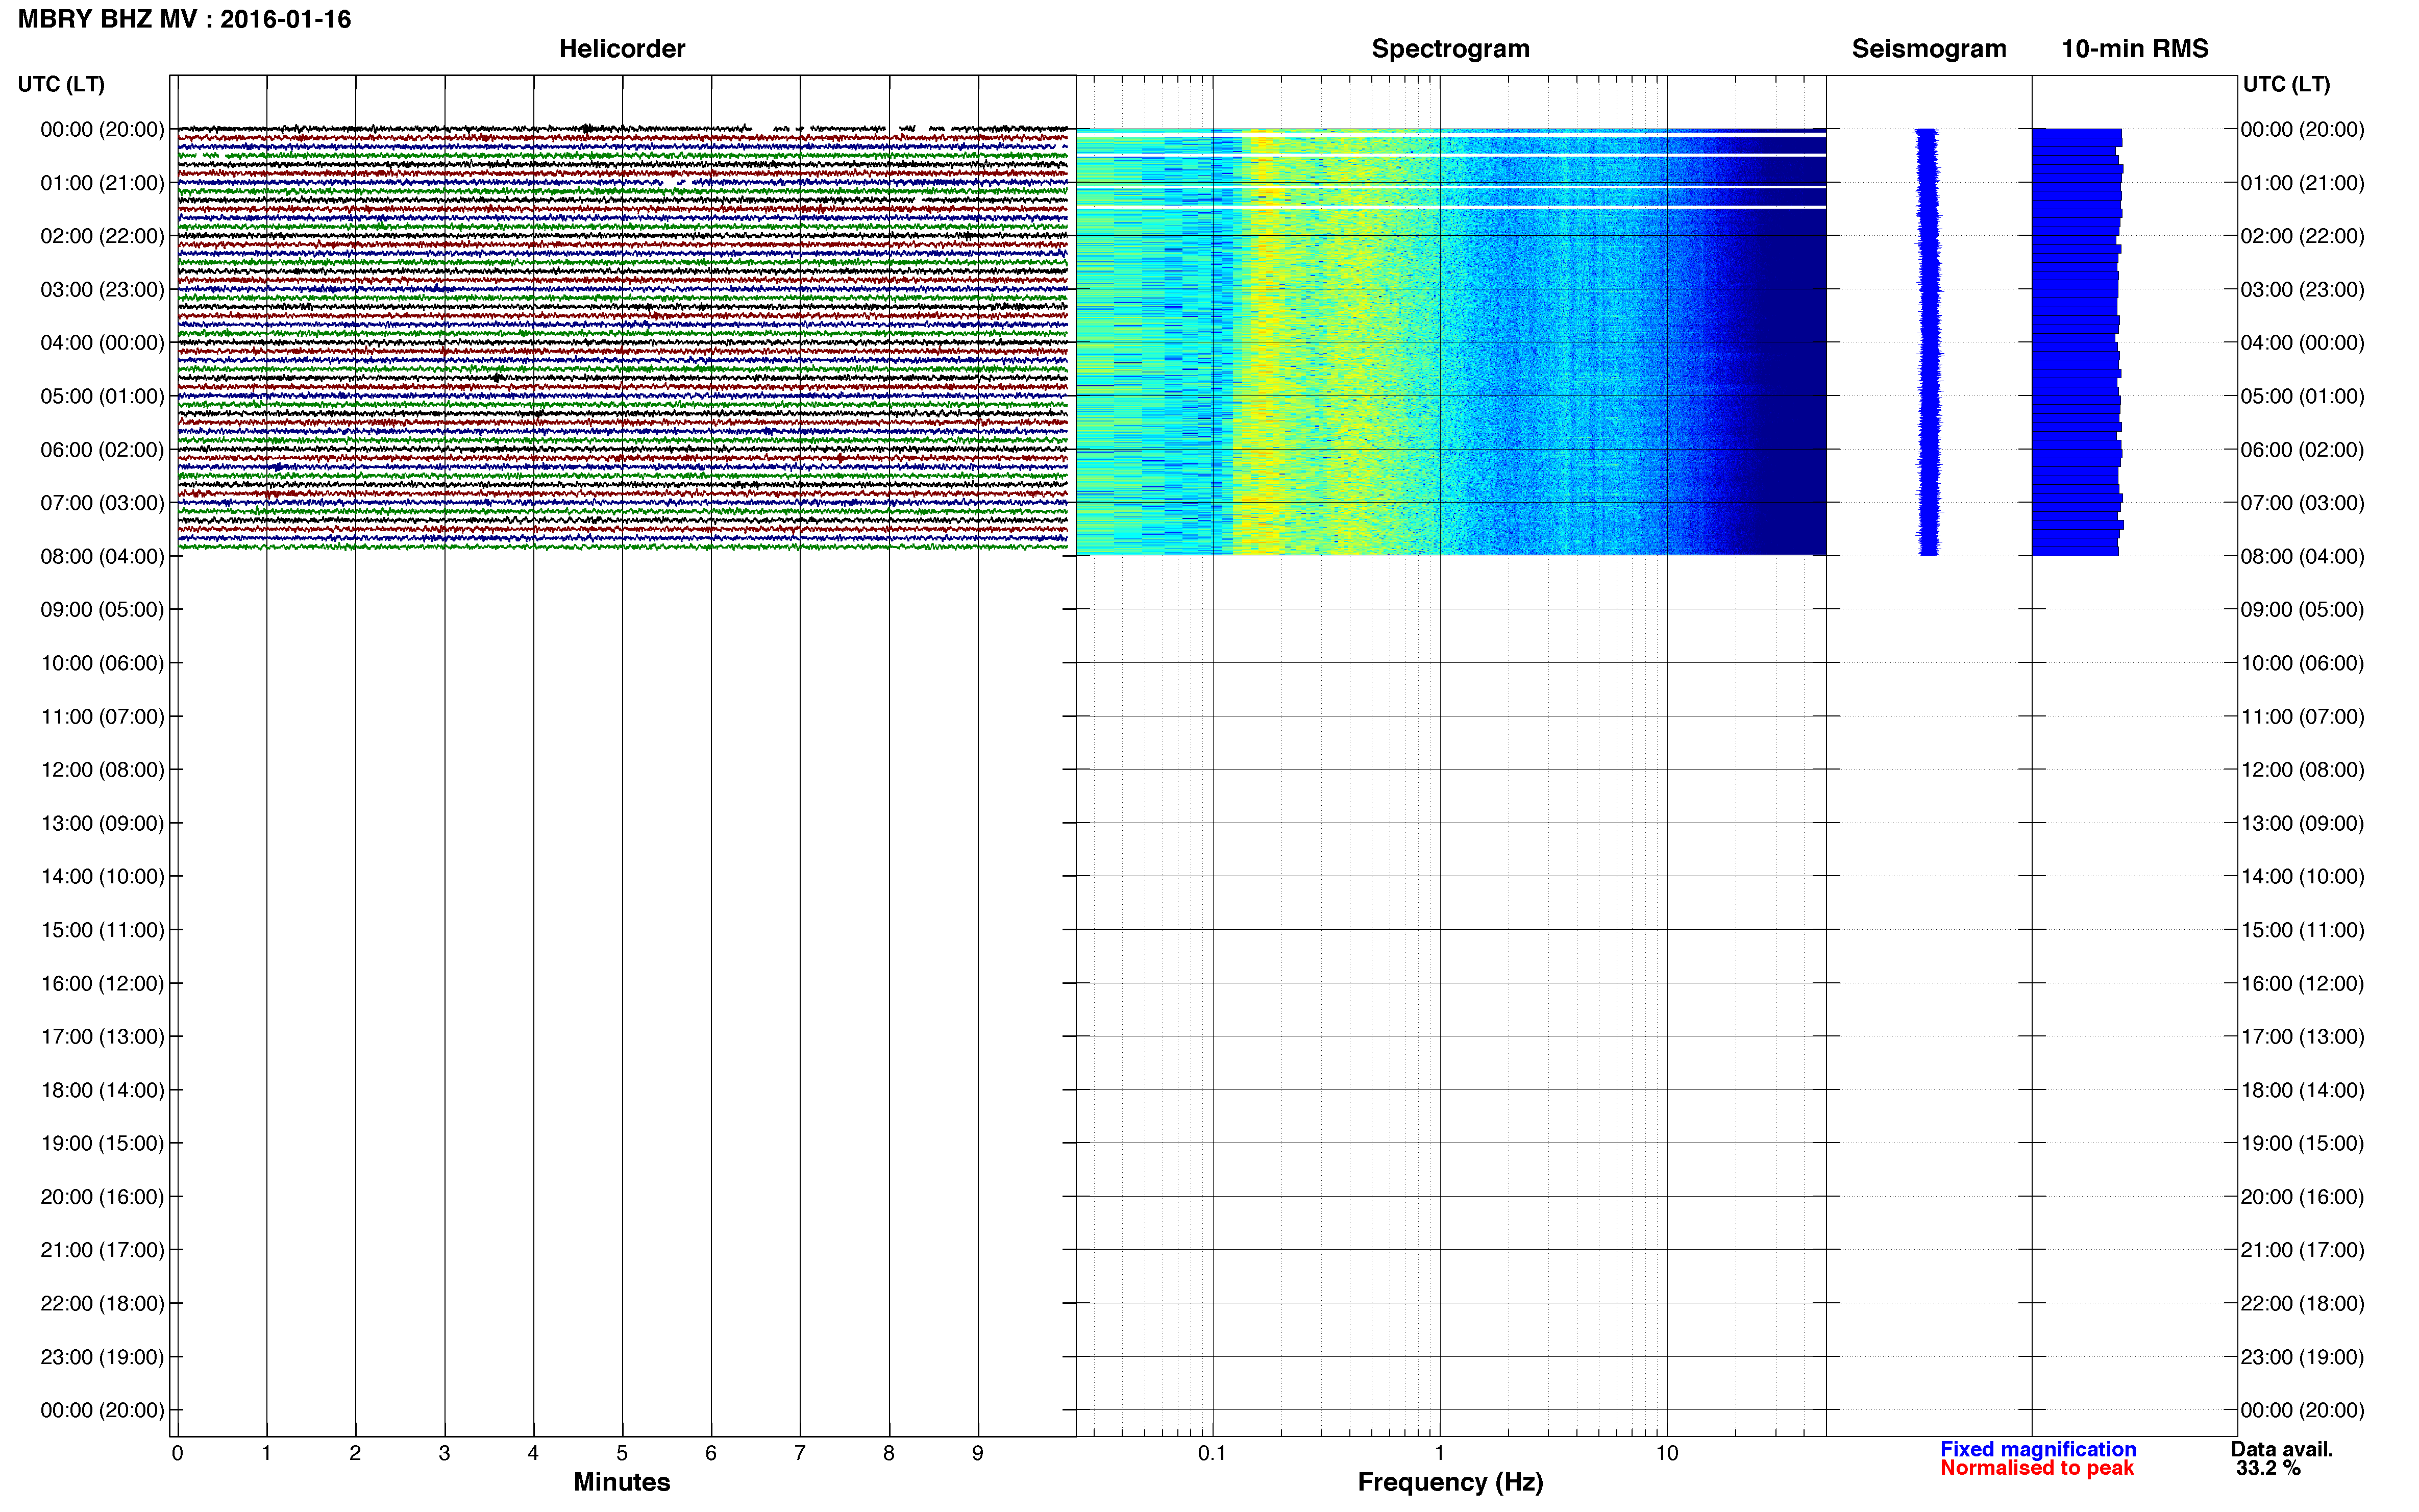Click left axis time label '08:00 (04:00)'
The image size is (2419, 1512).
point(102,556)
